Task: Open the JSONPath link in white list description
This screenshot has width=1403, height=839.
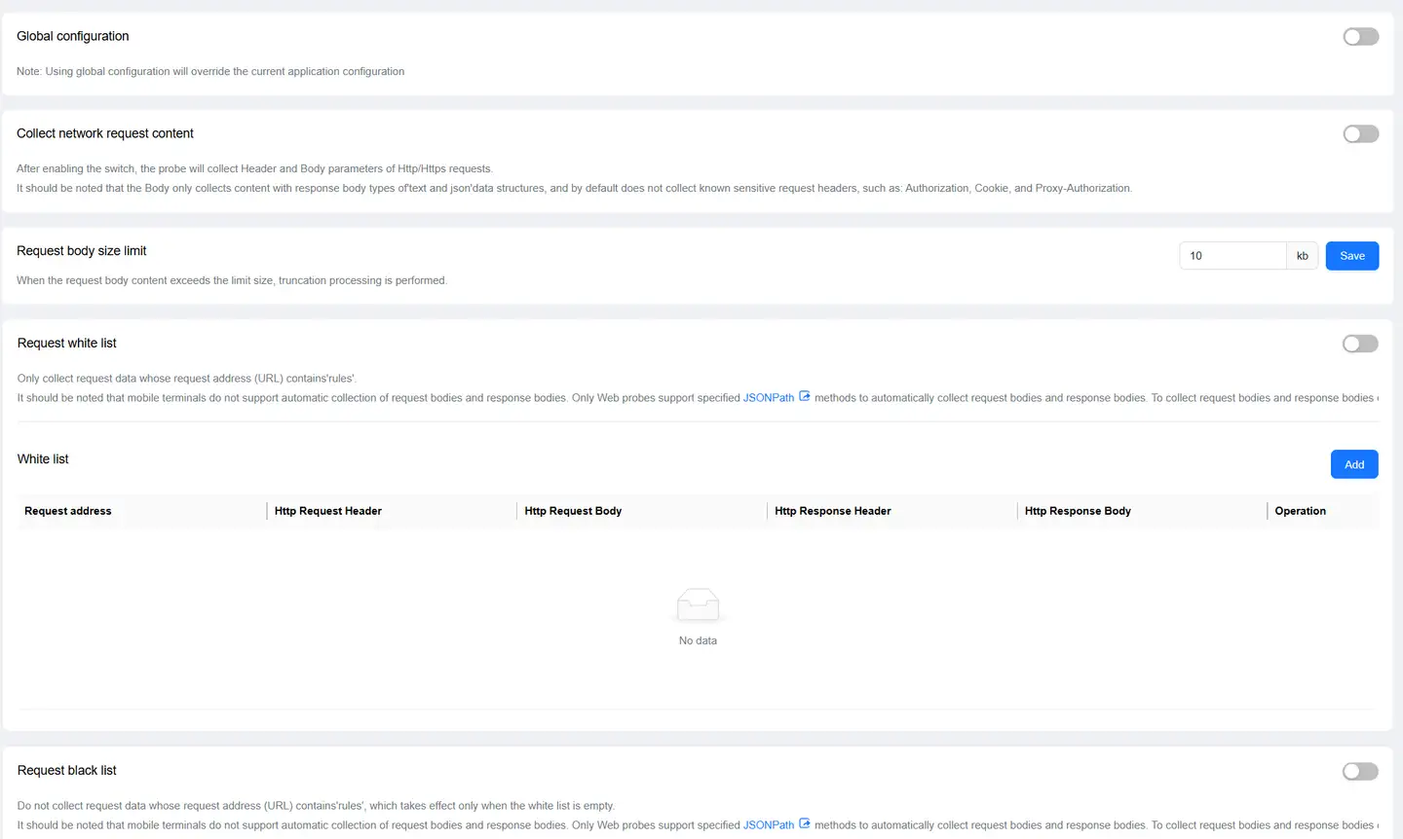Action: (x=768, y=398)
